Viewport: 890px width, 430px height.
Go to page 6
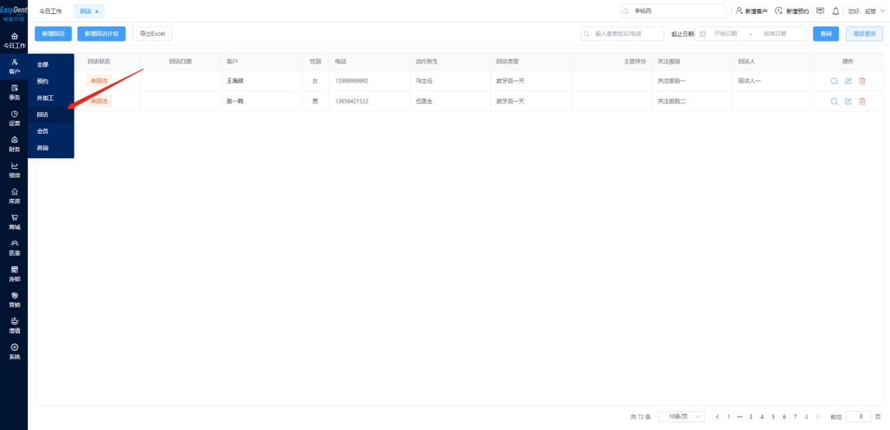(x=784, y=417)
